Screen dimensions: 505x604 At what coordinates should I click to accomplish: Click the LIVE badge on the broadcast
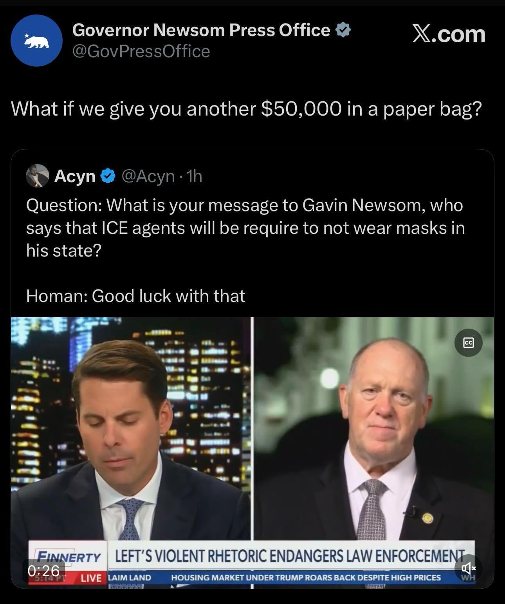[91, 578]
